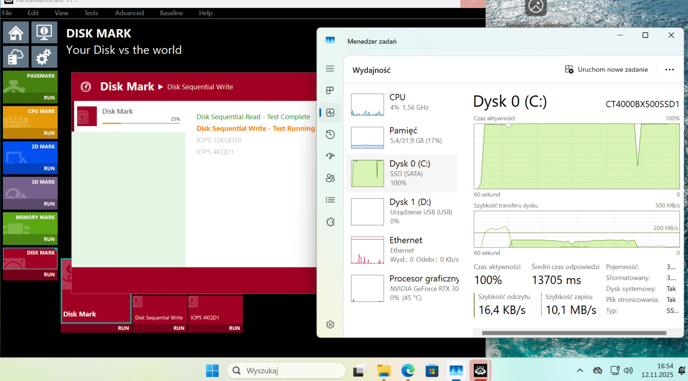Open the cloud baseline manager icon
Screen dimensions: 688x381
pos(16,57)
